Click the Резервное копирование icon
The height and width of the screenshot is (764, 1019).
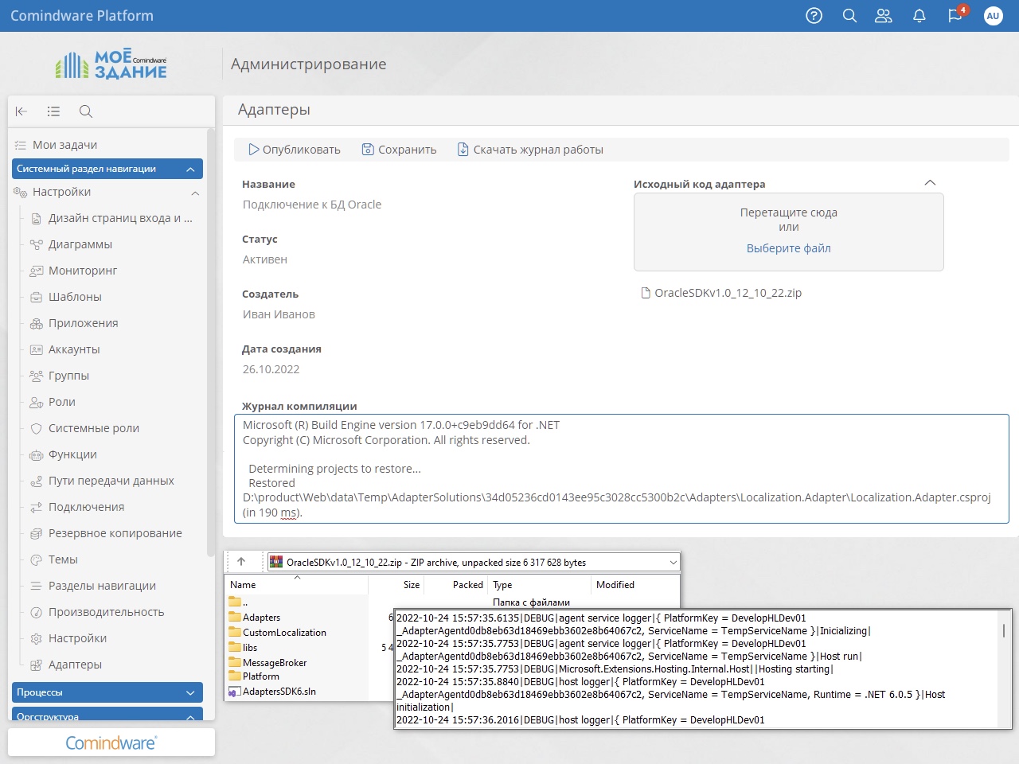pos(36,533)
